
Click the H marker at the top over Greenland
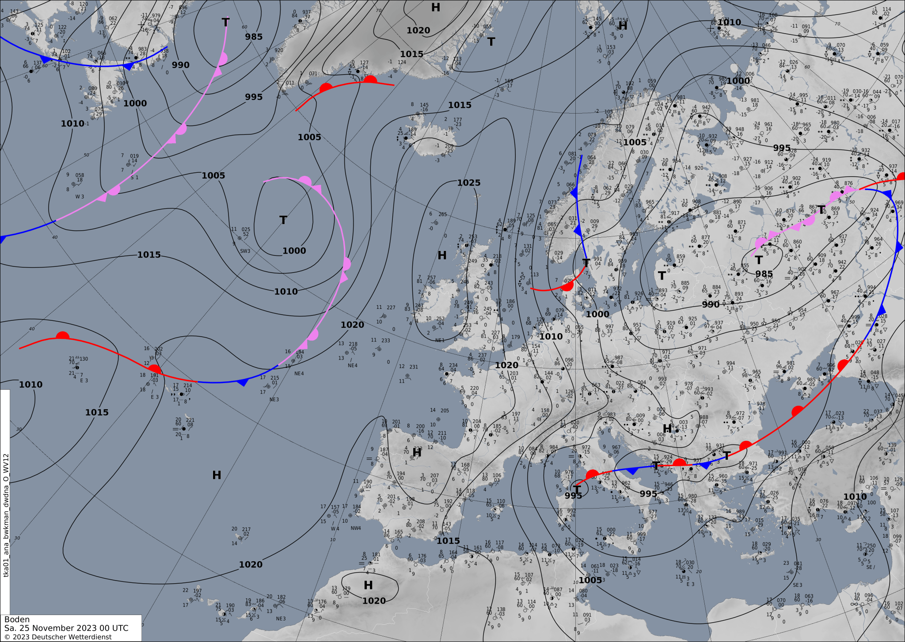(x=436, y=7)
